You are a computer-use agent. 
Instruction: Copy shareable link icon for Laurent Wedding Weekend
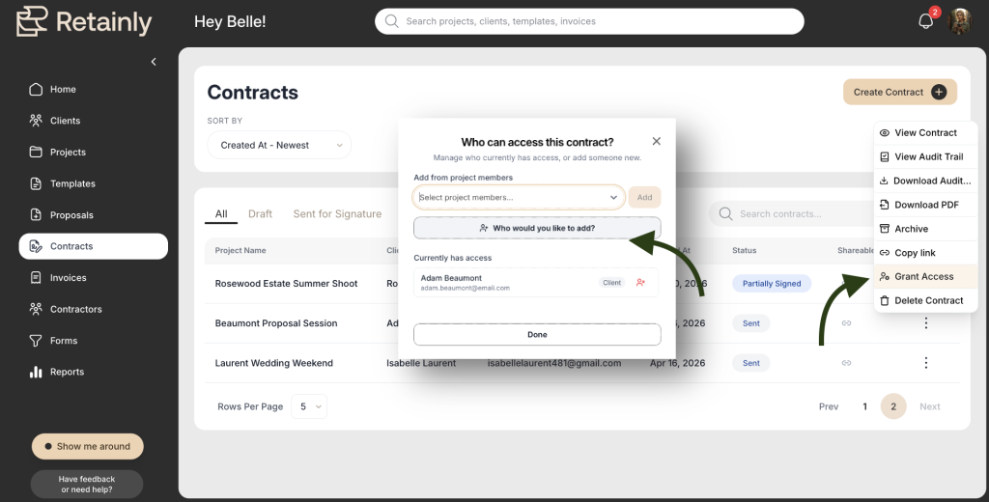coord(846,363)
